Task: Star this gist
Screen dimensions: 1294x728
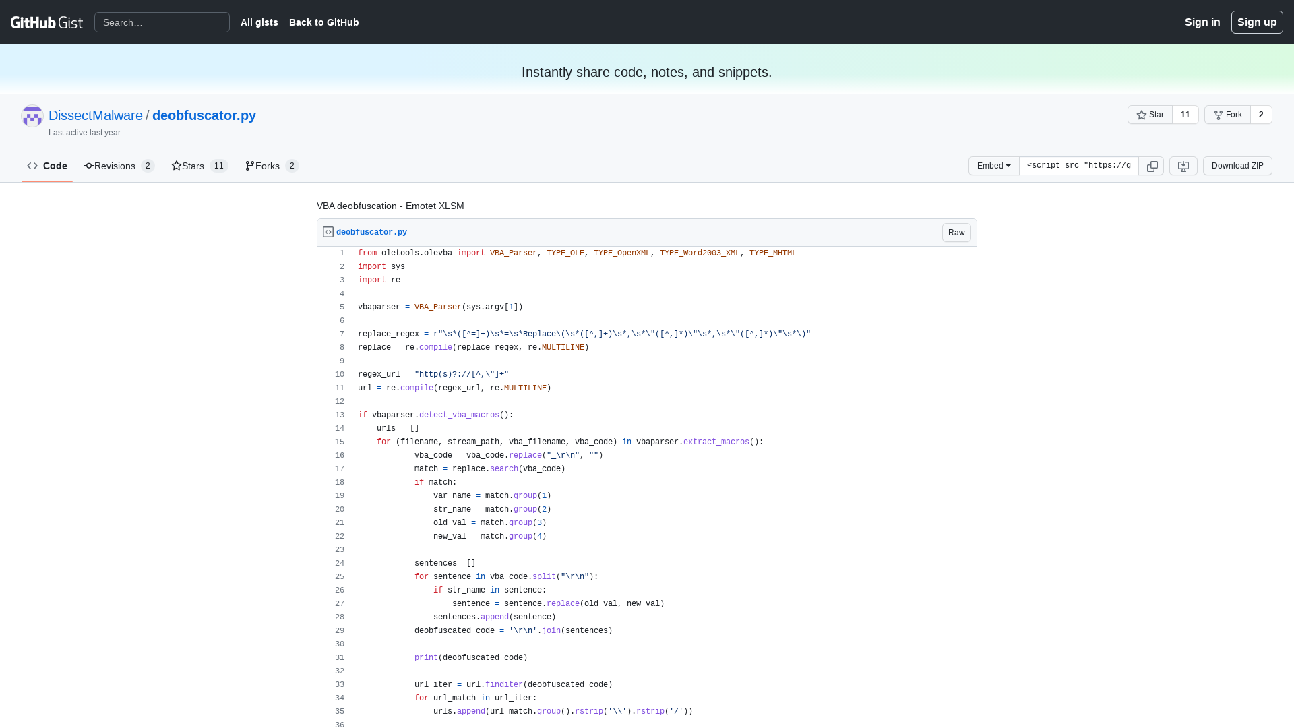Action: [x=1150, y=115]
